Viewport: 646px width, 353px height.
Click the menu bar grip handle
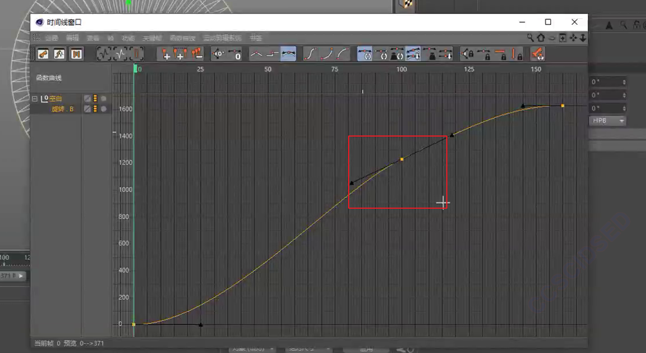[36, 38]
